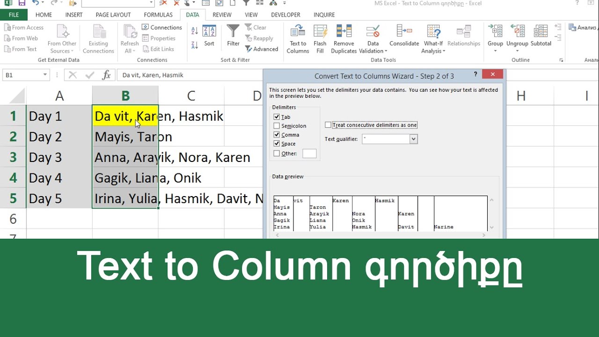Click the formula bar text
Screen dimensions: 599x337
[x=153, y=75]
